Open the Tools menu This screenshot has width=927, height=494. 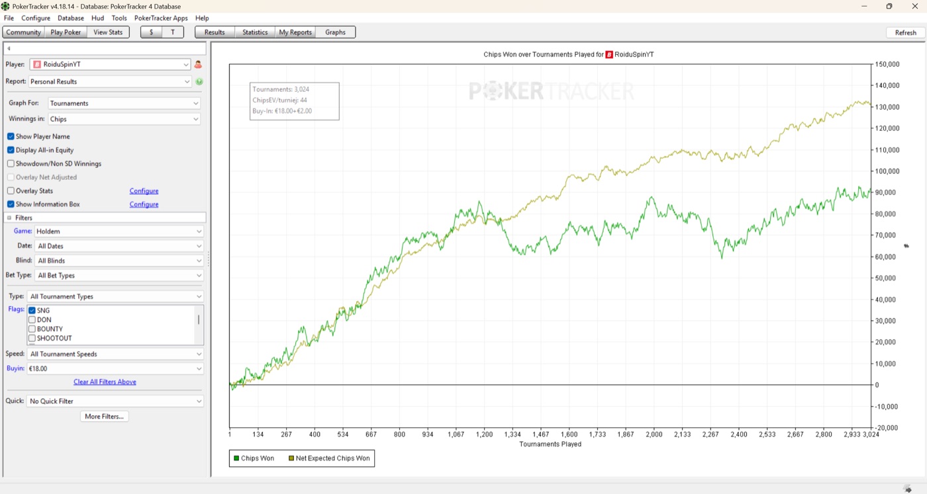(119, 19)
